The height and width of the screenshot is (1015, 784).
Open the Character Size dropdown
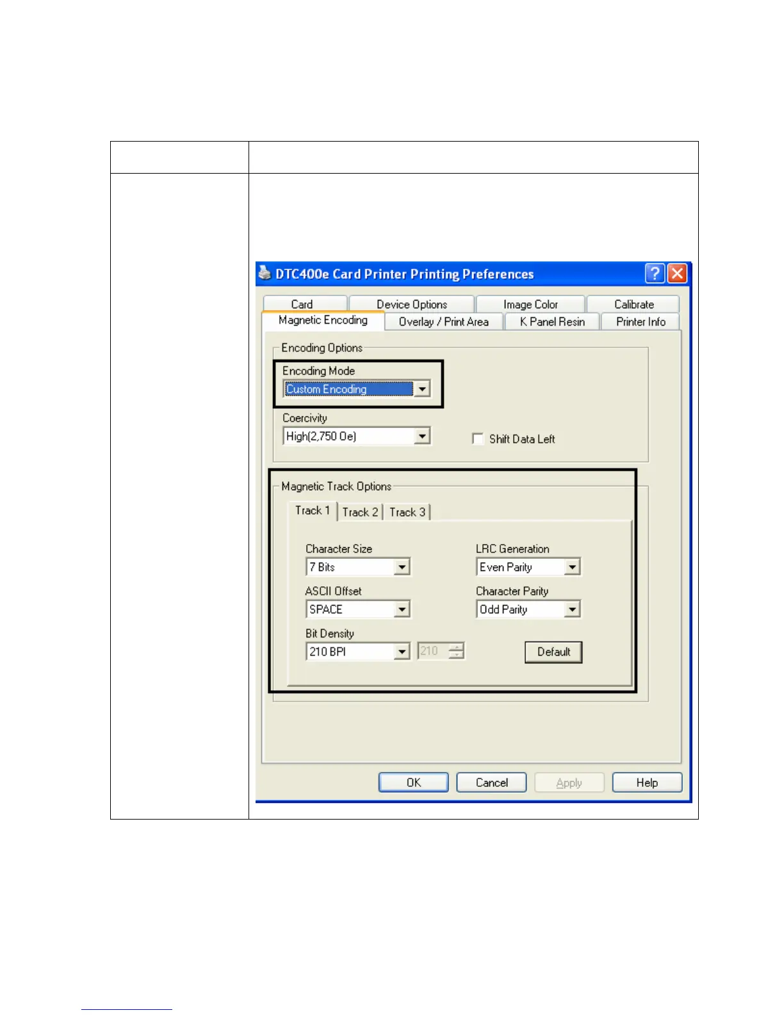402,567
